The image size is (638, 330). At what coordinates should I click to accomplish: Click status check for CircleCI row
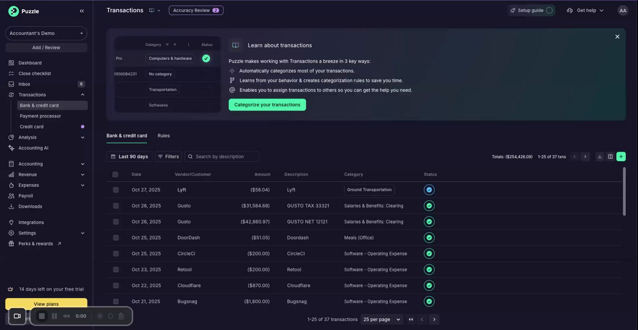point(429,253)
